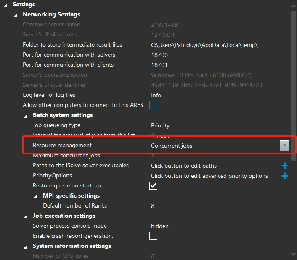297x260 pixels.
Task: Edit solver communication port 18700
Action: tap(159, 55)
